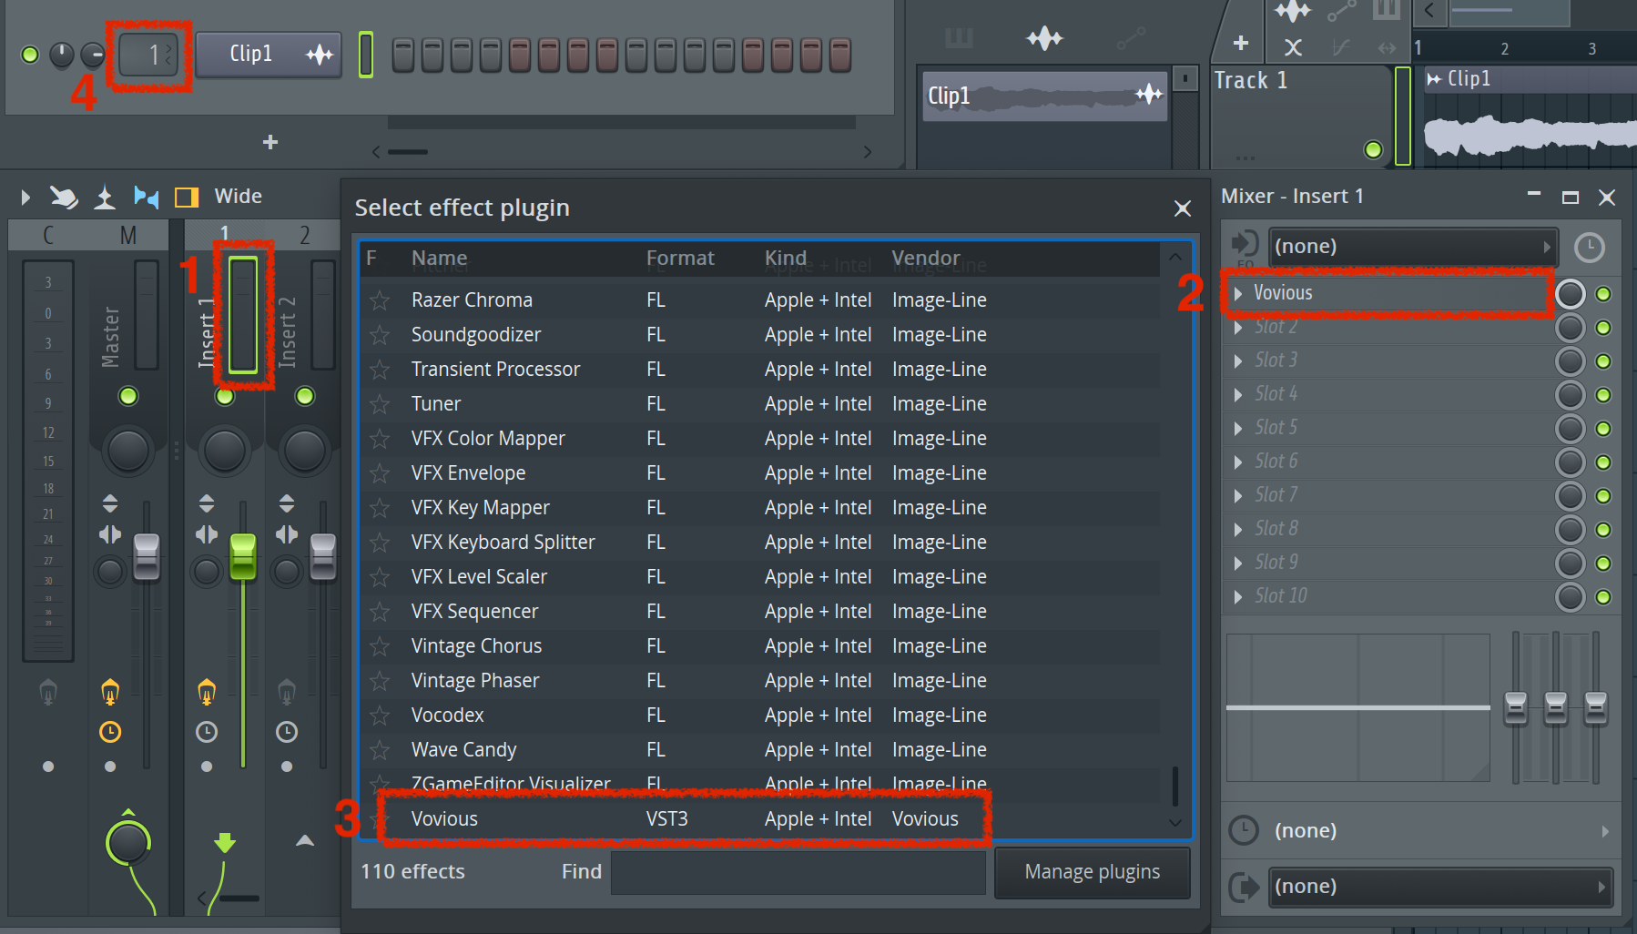Click the plus icon to add channel
1637x934 pixels.
pos(270,142)
